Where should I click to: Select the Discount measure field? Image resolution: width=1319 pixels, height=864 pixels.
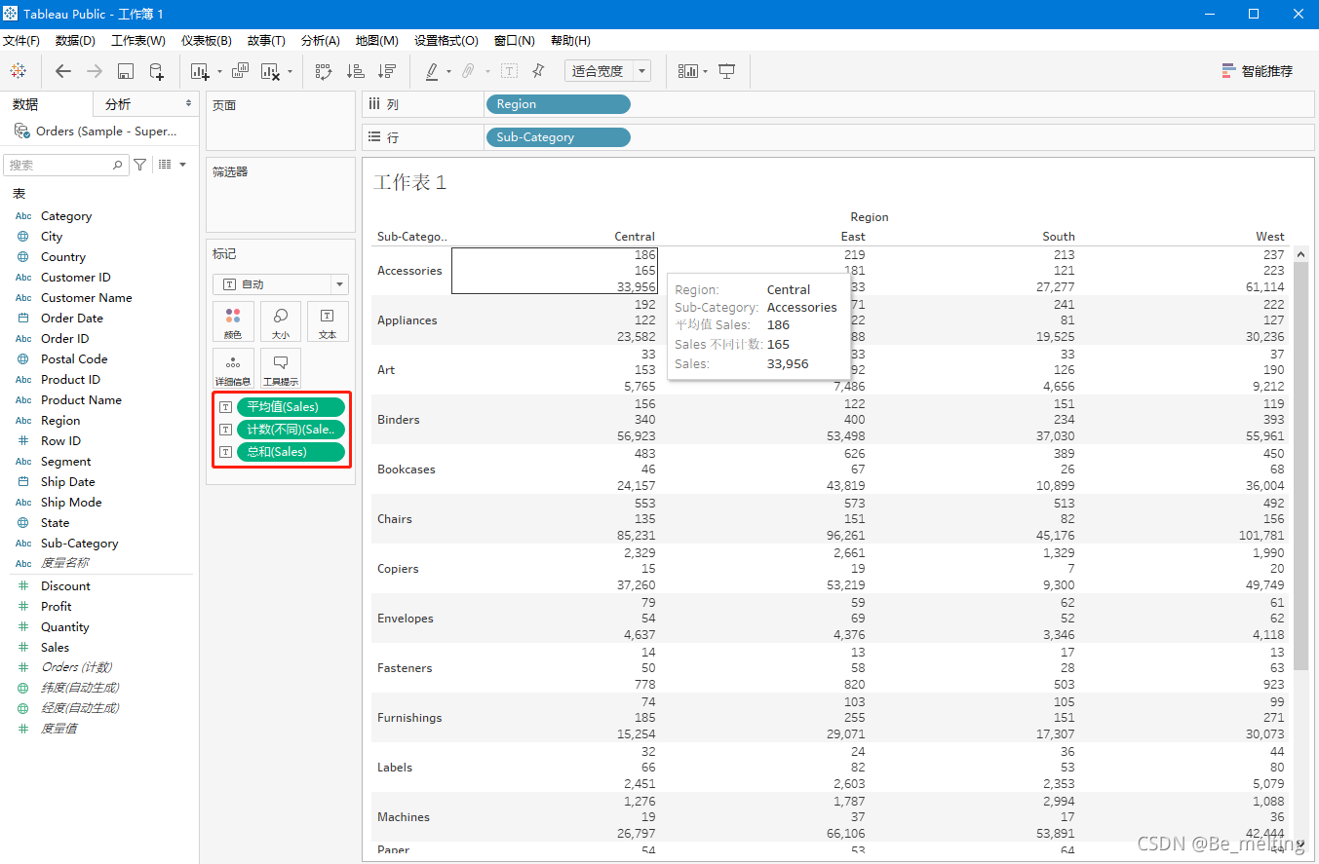[65, 586]
